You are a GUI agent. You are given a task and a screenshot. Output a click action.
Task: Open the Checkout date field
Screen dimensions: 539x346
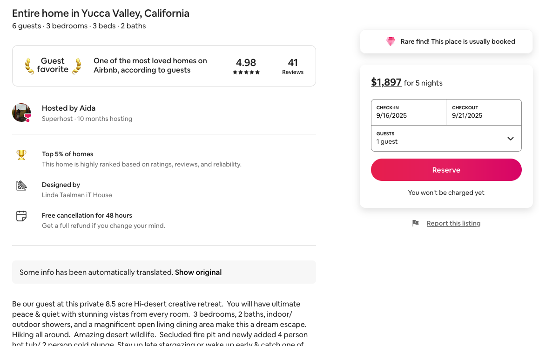[x=484, y=112]
